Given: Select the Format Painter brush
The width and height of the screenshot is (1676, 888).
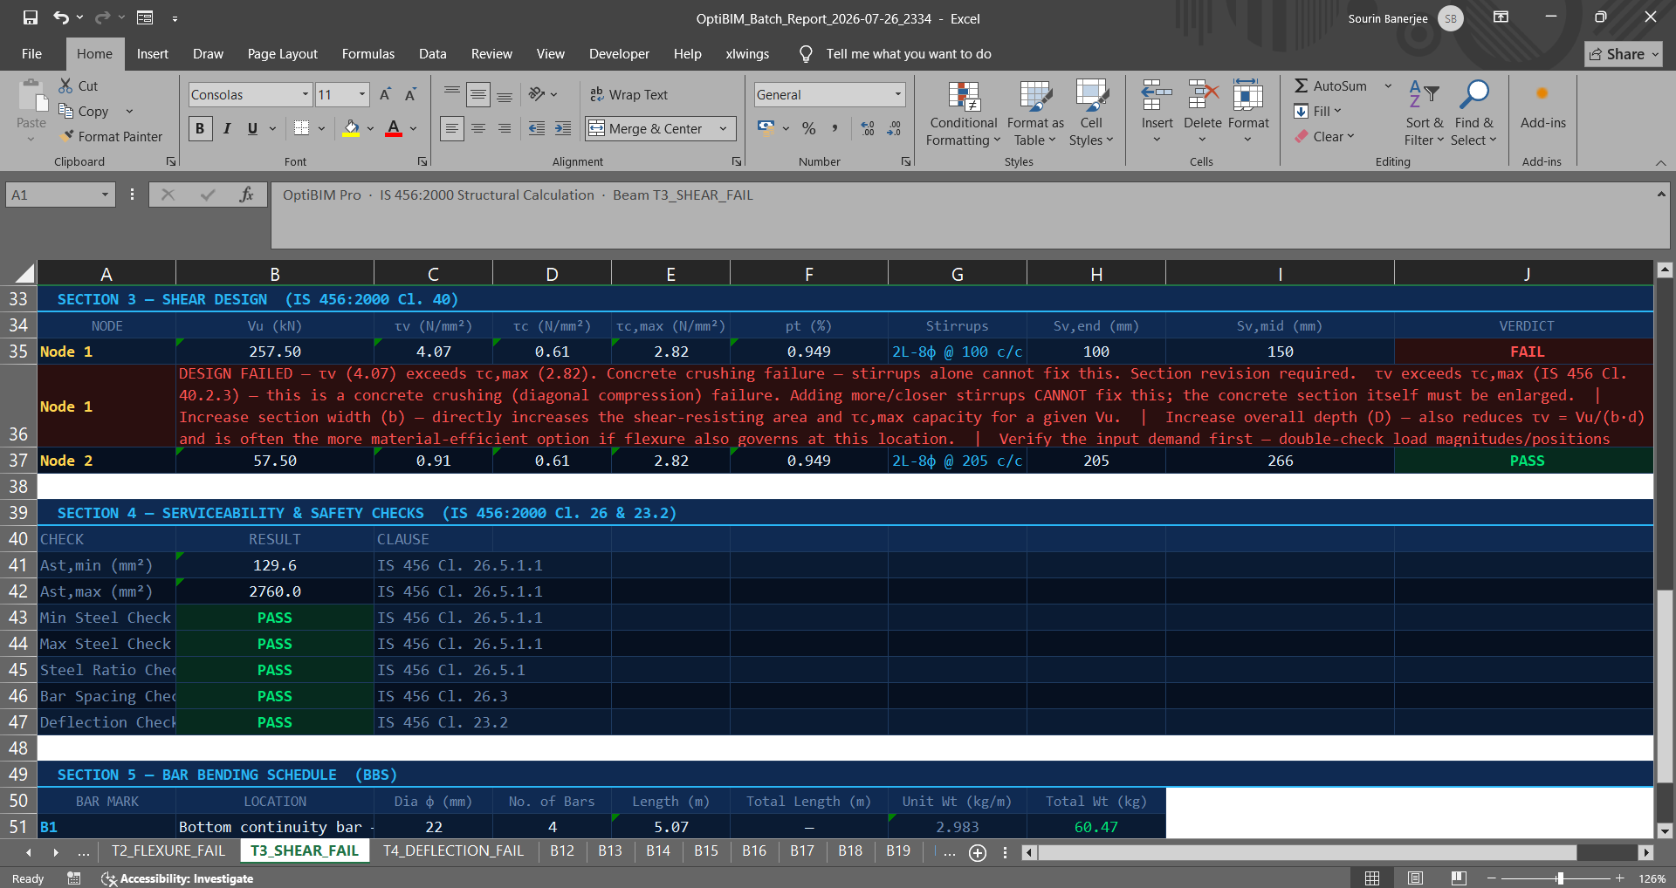Looking at the screenshot, I should coord(66,136).
